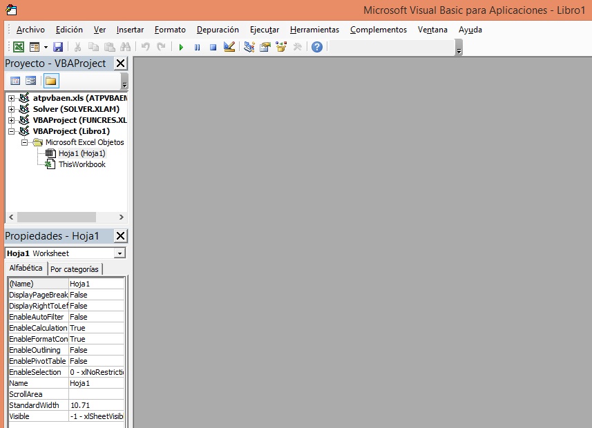This screenshot has width=592, height=428.
Task: Select the EnableSelection xlNoRestrictions value
Action: [x=96, y=372]
